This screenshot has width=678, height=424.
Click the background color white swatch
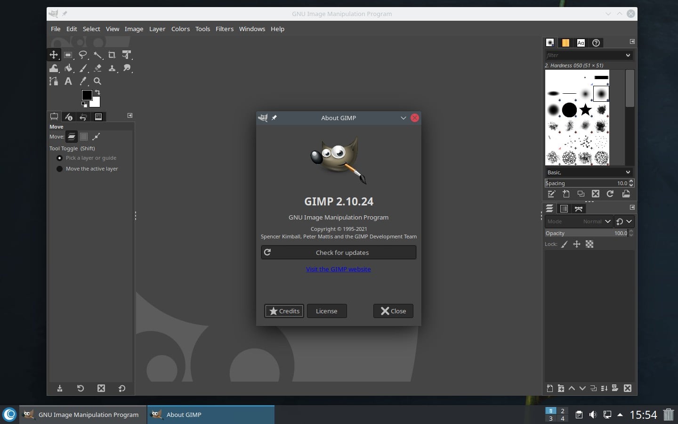coord(96,103)
